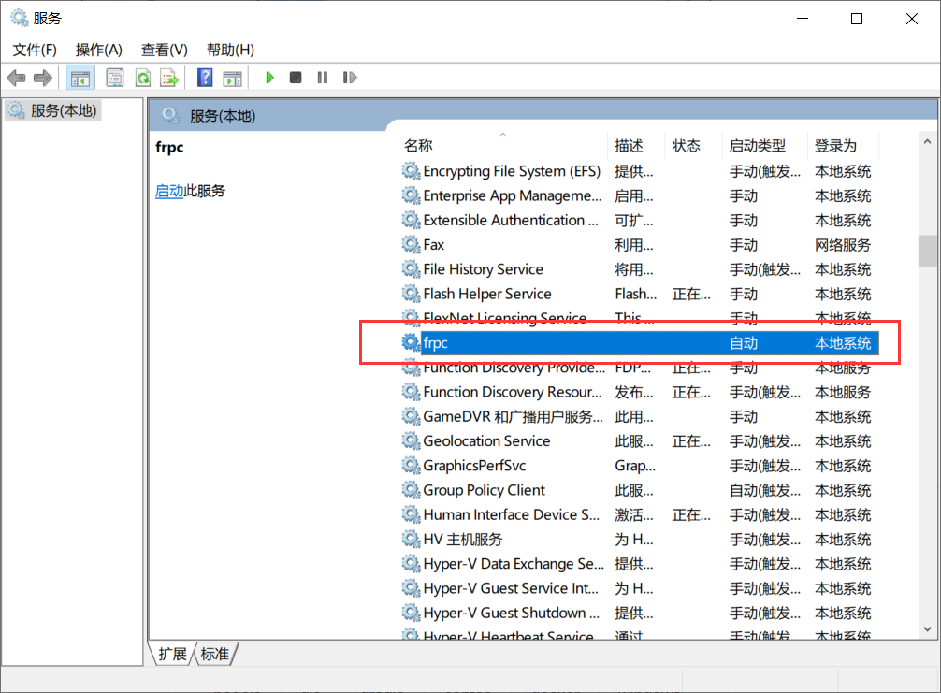
Task: Click the gear icon beside Fax
Action: click(x=411, y=245)
